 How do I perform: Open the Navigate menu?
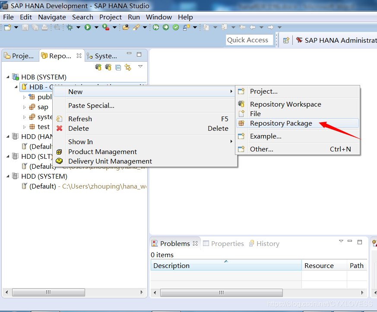(52, 17)
